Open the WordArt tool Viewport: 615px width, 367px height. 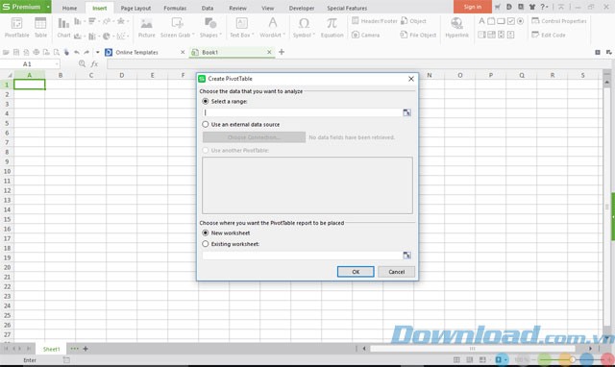tap(272, 28)
